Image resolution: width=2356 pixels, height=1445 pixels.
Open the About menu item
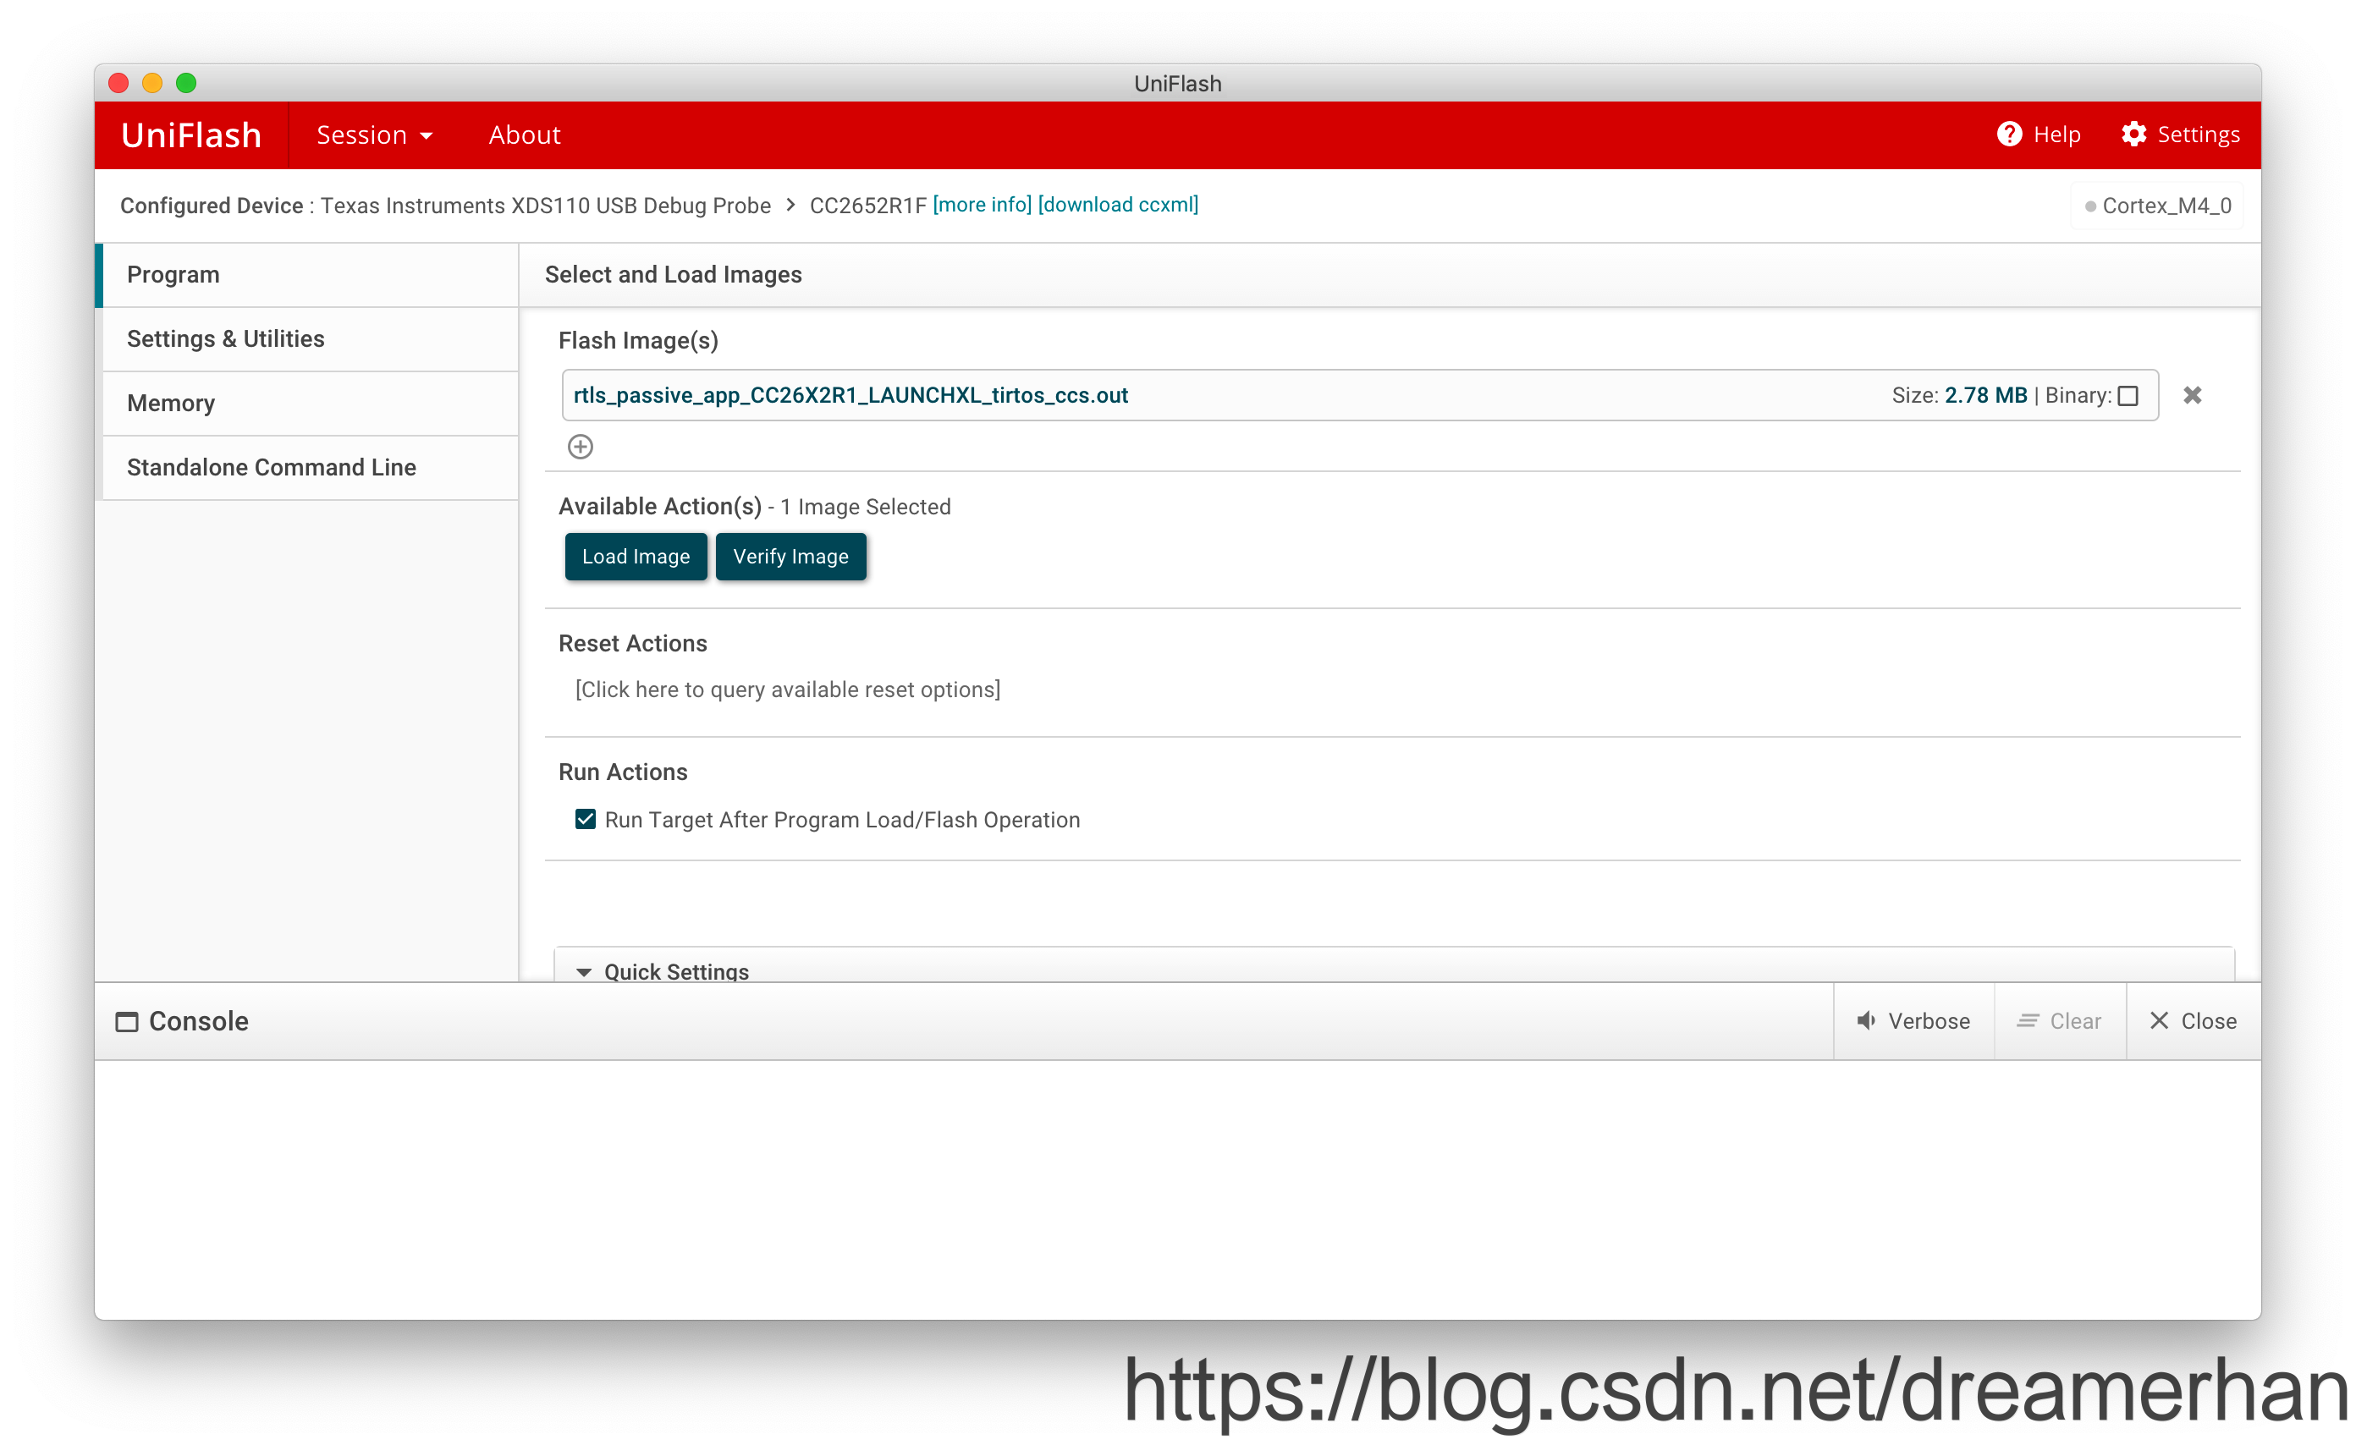click(524, 135)
